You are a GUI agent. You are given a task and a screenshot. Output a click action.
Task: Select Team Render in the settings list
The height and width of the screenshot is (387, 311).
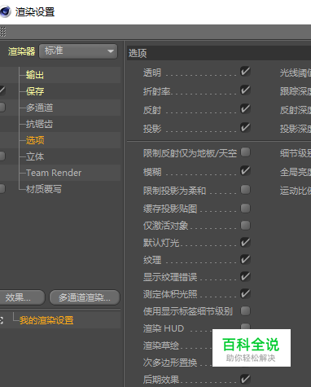[54, 173]
